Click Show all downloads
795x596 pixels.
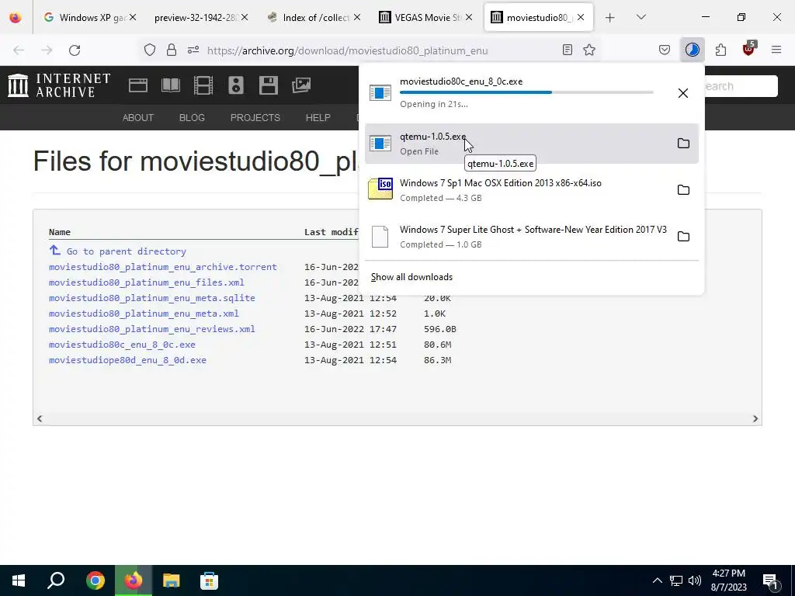(x=411, y=277)
